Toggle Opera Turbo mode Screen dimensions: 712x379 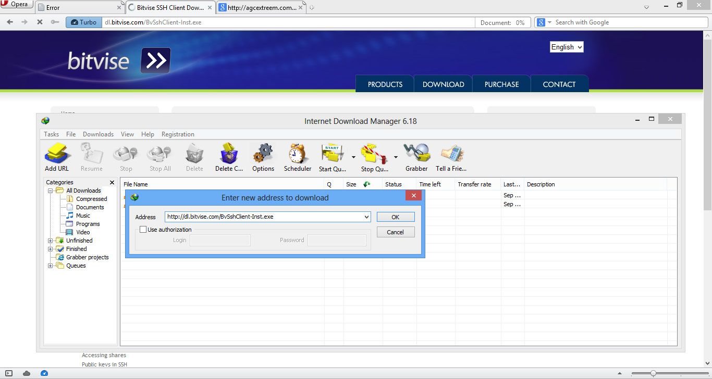point(83,22)
